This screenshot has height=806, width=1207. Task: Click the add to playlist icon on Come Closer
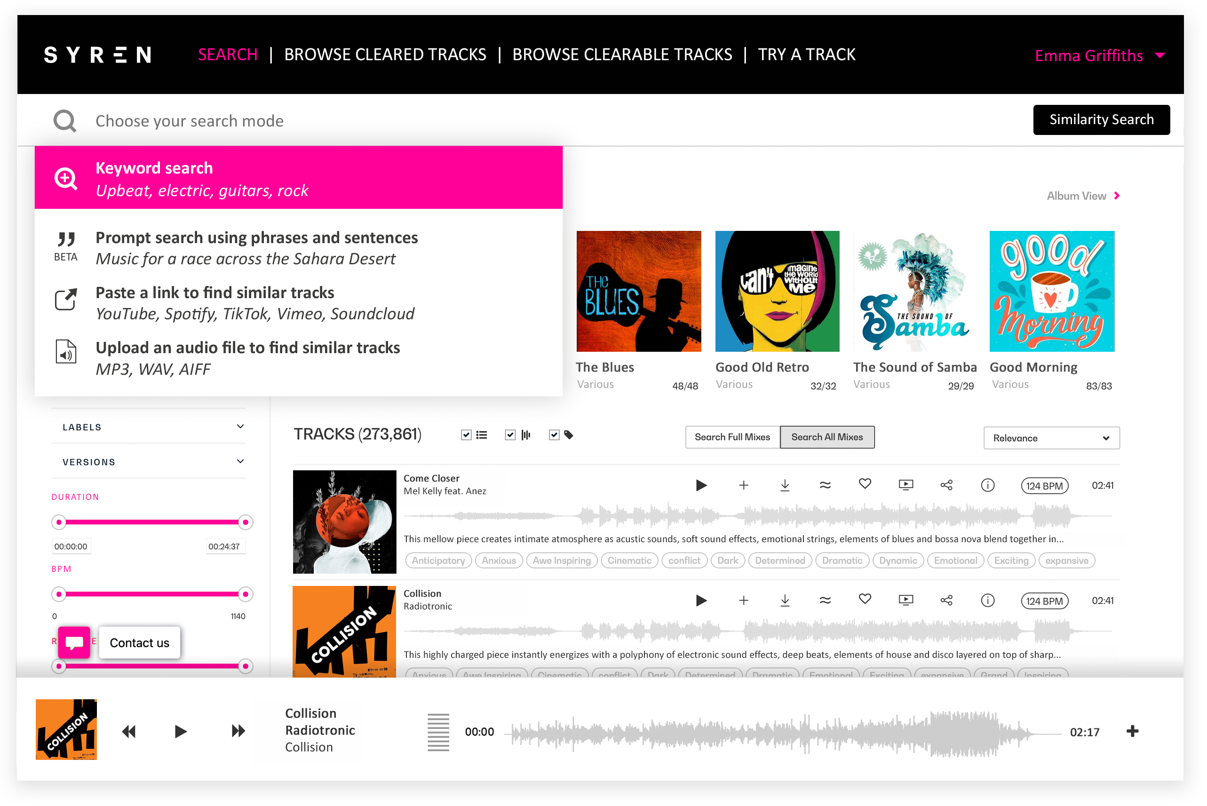(745, 484)
